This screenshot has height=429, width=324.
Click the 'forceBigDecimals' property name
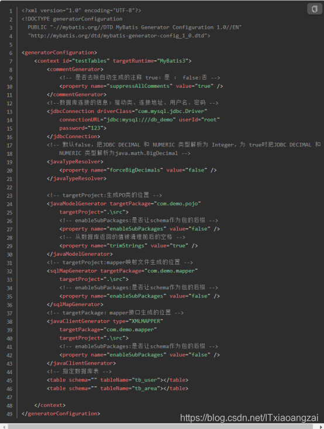click(x=135, y=170)
